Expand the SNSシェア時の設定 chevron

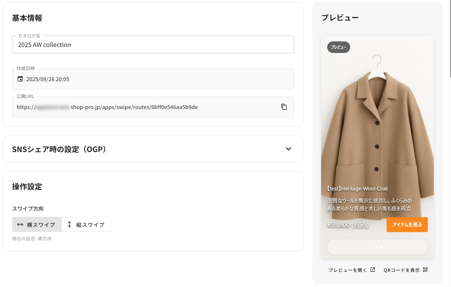[x=288, y=149]
